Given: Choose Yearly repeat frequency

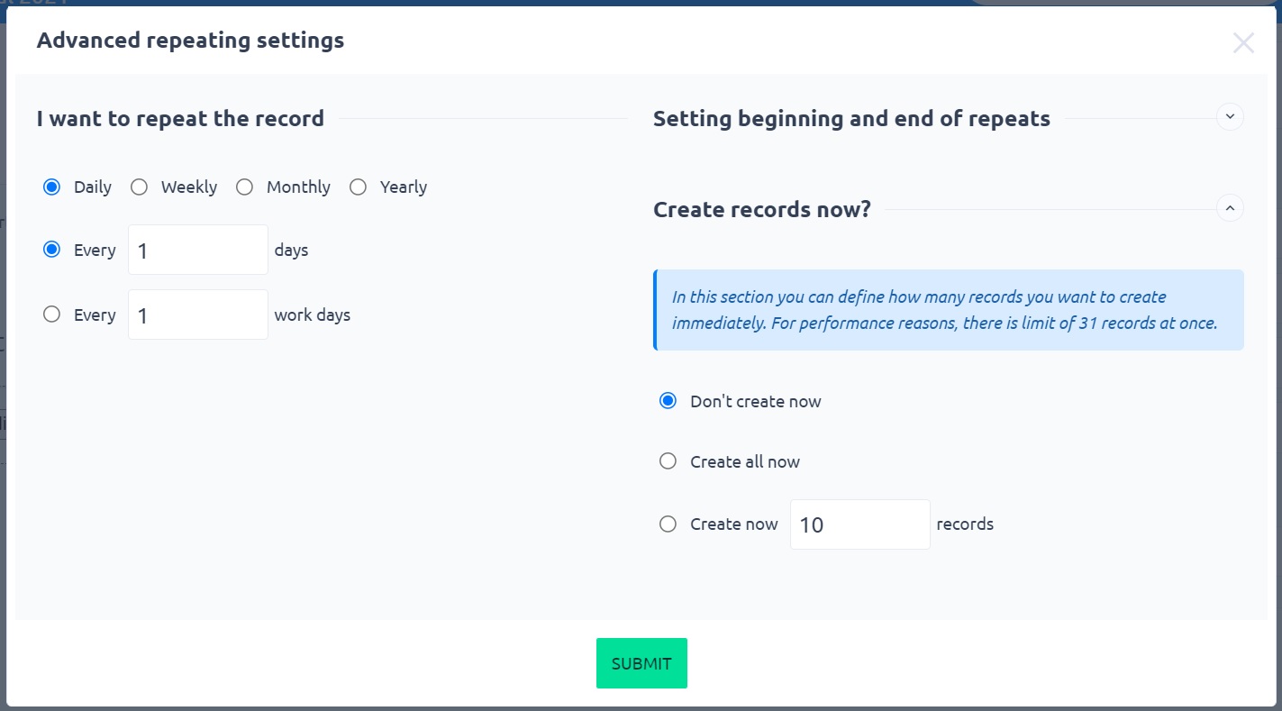Looking at the screenshot, I should click(359, 187).
